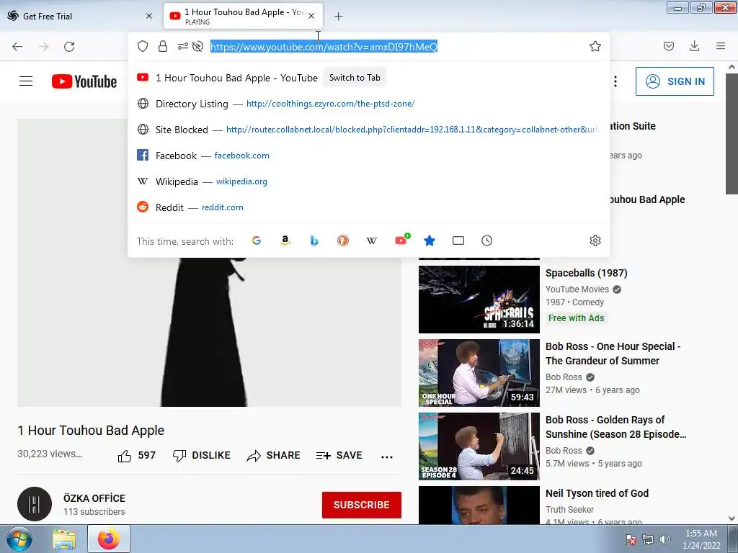Search this time with Amazon

(285, 240)
